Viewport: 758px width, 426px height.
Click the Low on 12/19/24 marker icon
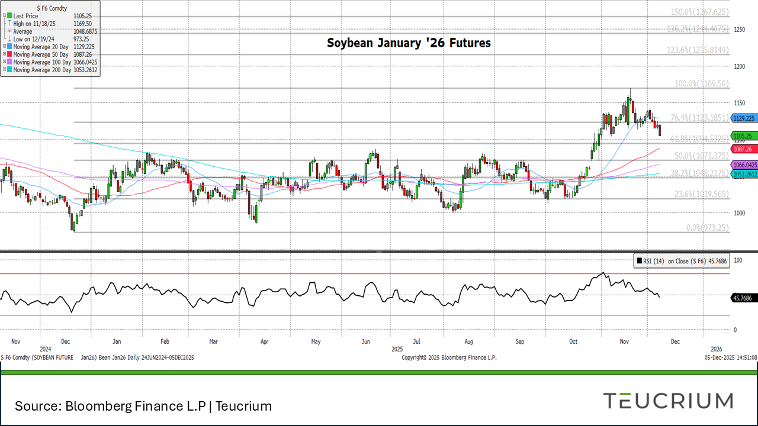point(9,39)
